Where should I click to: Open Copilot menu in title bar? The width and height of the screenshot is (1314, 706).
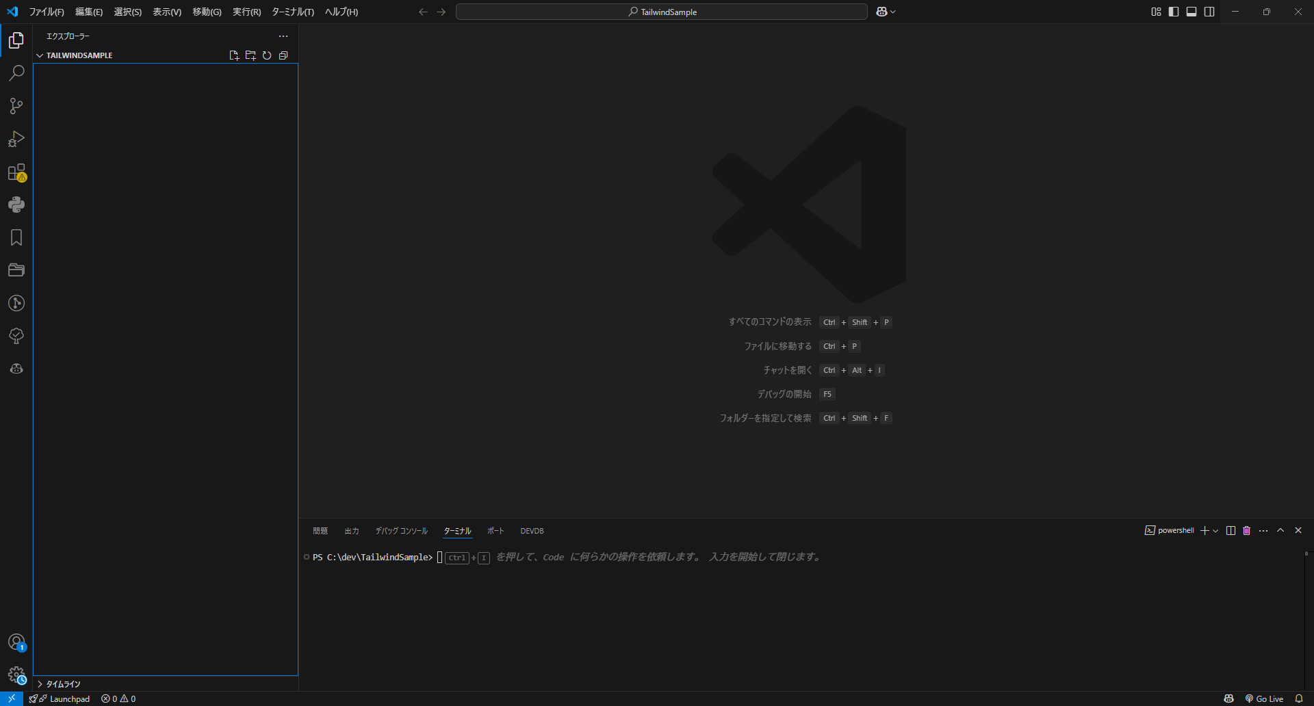pyautogui.click(x=886, y=12)
